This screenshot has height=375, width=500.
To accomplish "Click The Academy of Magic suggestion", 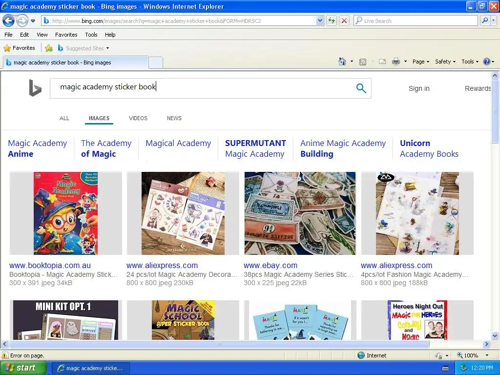I will (106, 148).
